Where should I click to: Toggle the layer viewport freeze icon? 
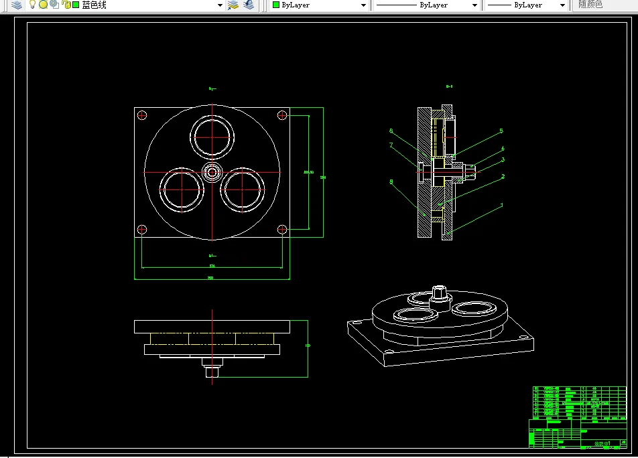[x=54, y=5]
